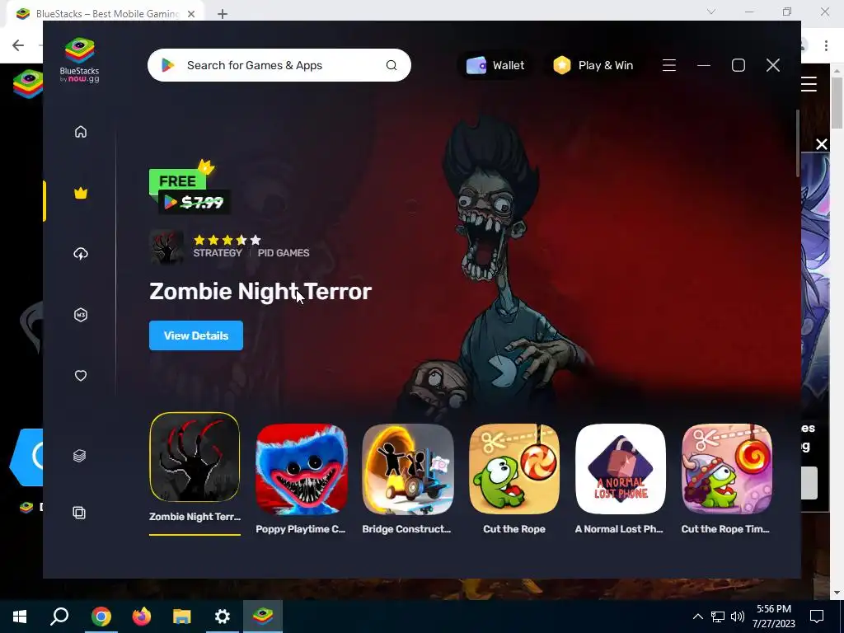The image size is (844, 633).
Task: Open the cloud download sidebar icon
Action: click(x=81, y=254)
